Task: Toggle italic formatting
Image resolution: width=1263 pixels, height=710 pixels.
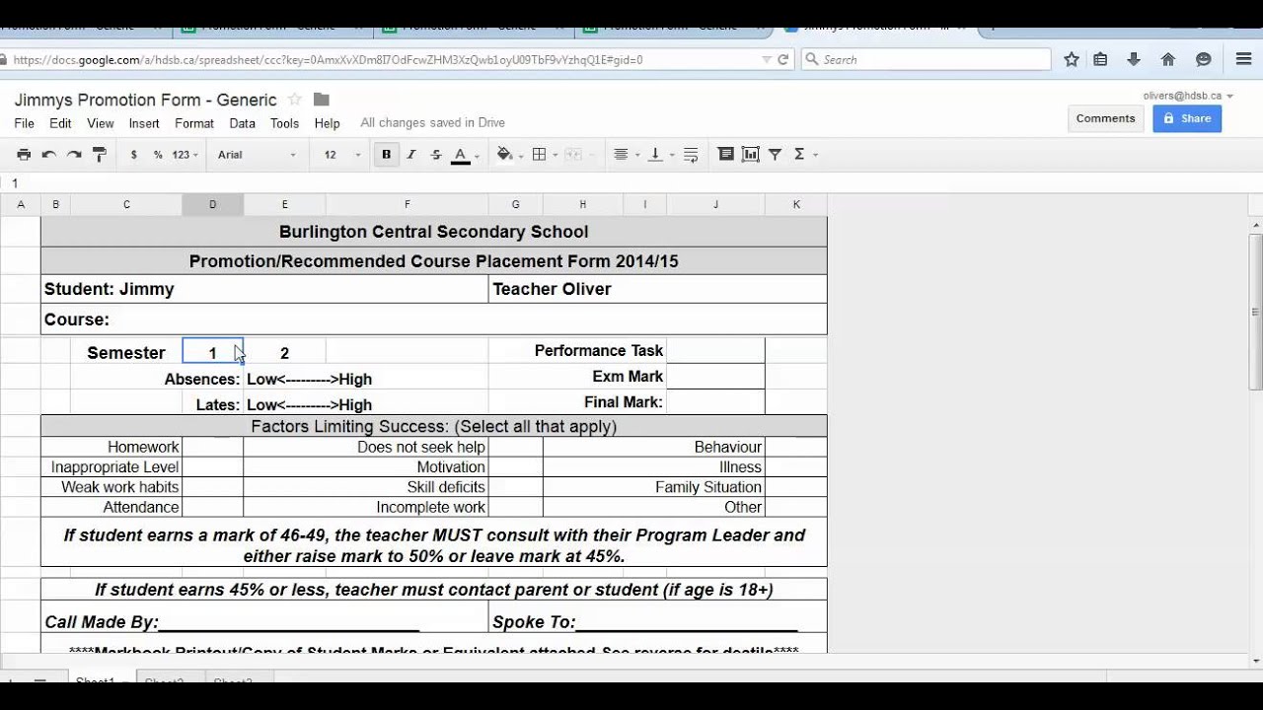Action: coord(411,155)
